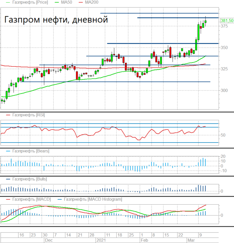Click the Bears axis value 20
Viewport: 234px width, 243px height.
pos(223,157)
